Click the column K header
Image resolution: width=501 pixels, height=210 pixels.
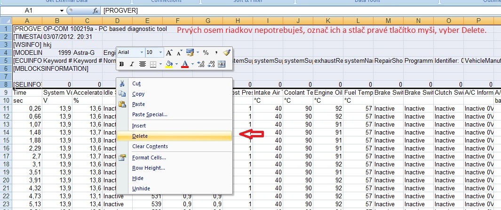[328, 20]
